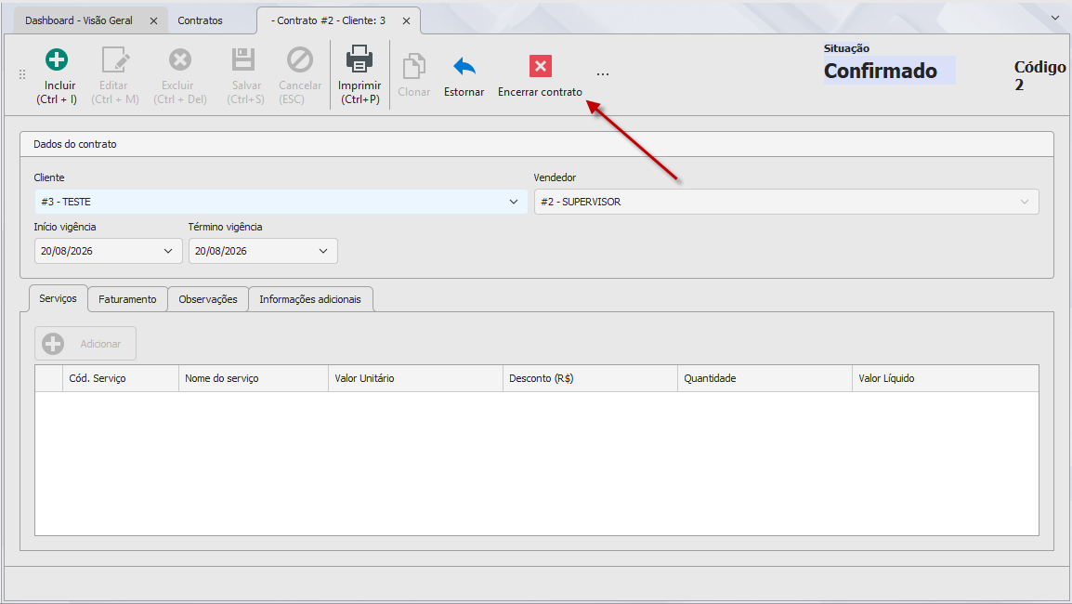Click the Cliente field showing #3 - TESTE
The image size is (1072, 604).
[281, 202]
